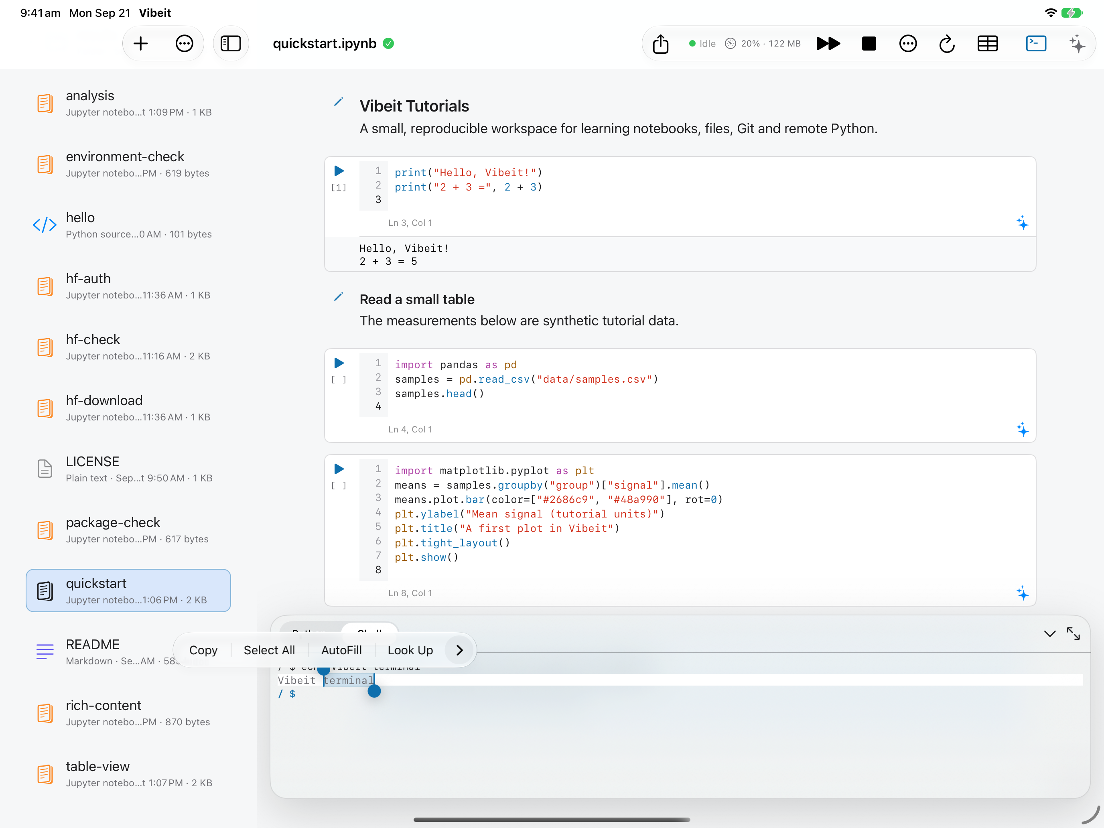Click the quickstart.ipynb title
Image resolution: width=1104 pixels, height=828 pixels.
point(325,44)
